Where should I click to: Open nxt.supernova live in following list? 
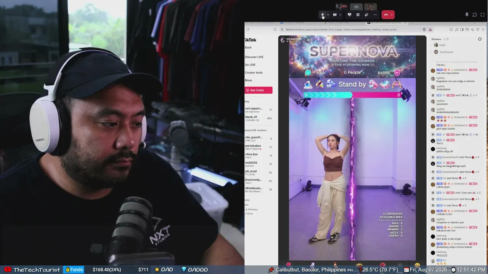click(258, 110)
